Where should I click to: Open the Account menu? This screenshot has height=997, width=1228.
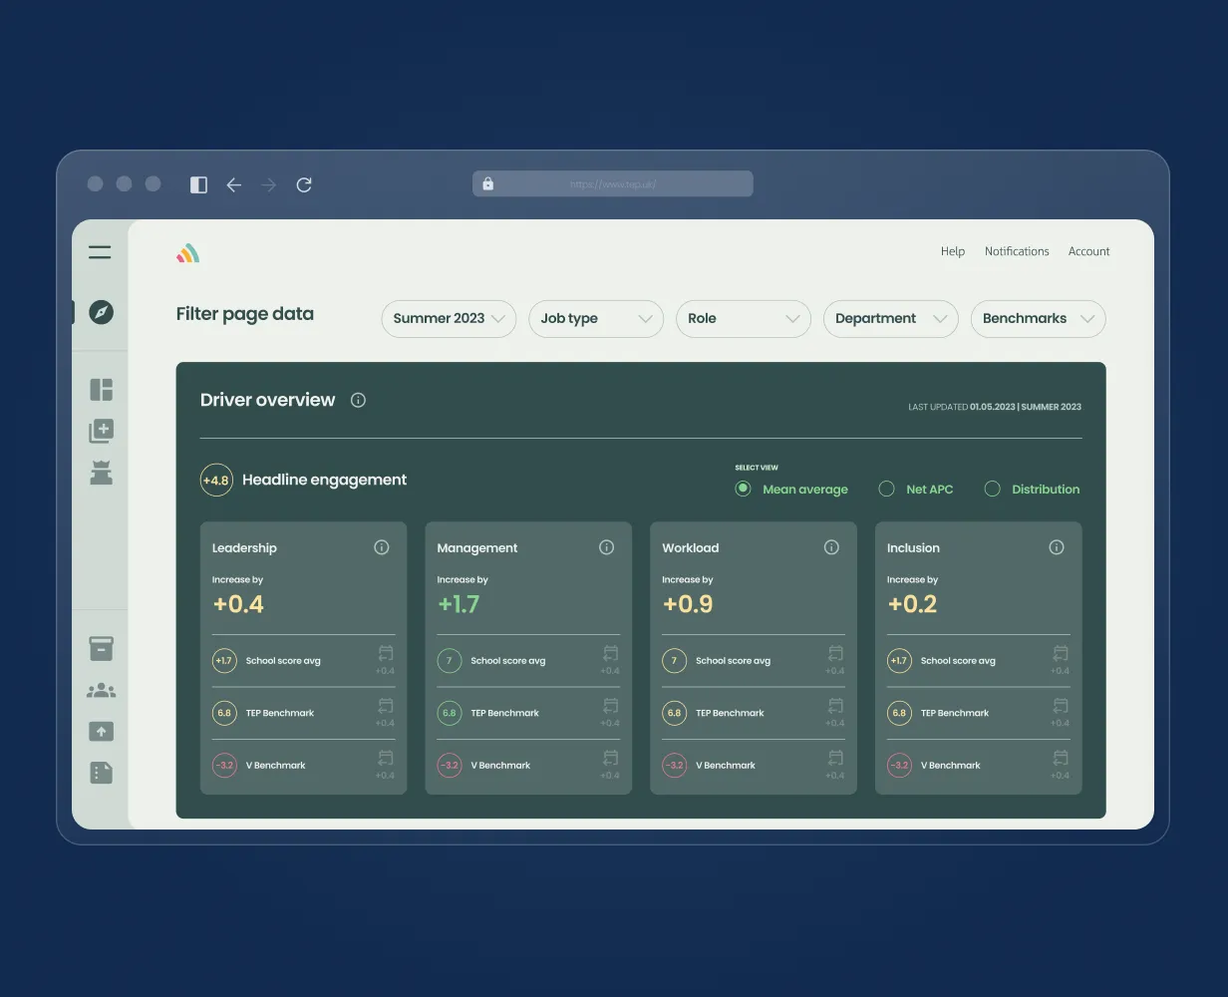click(x=1088, y=251)
